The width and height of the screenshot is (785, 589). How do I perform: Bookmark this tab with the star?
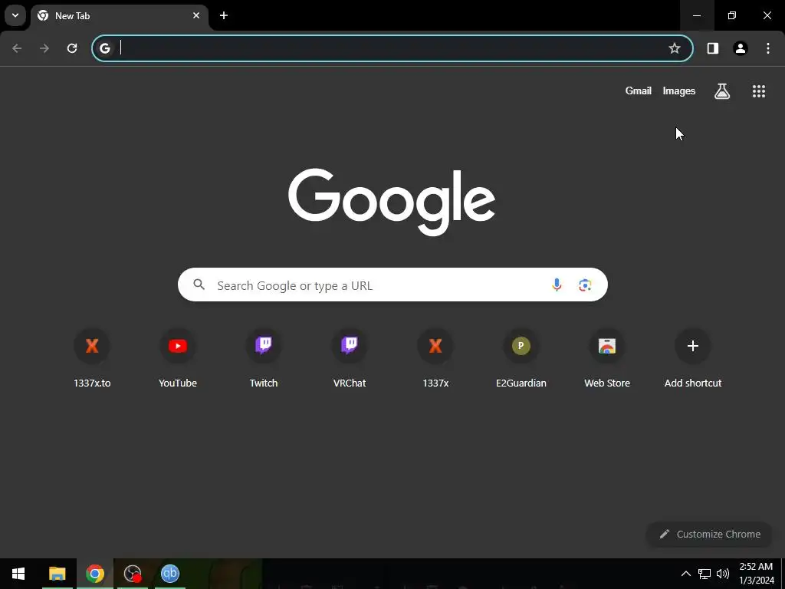pos(675,48)
